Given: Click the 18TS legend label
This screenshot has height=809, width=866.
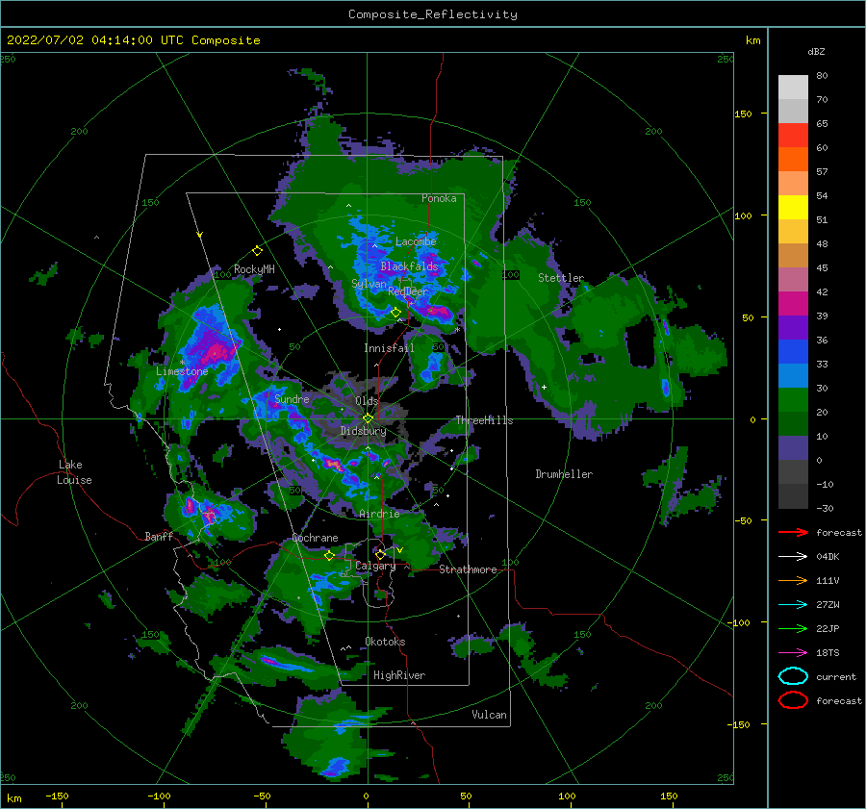Looking at the screenshot, I should (x=828, y=653).
